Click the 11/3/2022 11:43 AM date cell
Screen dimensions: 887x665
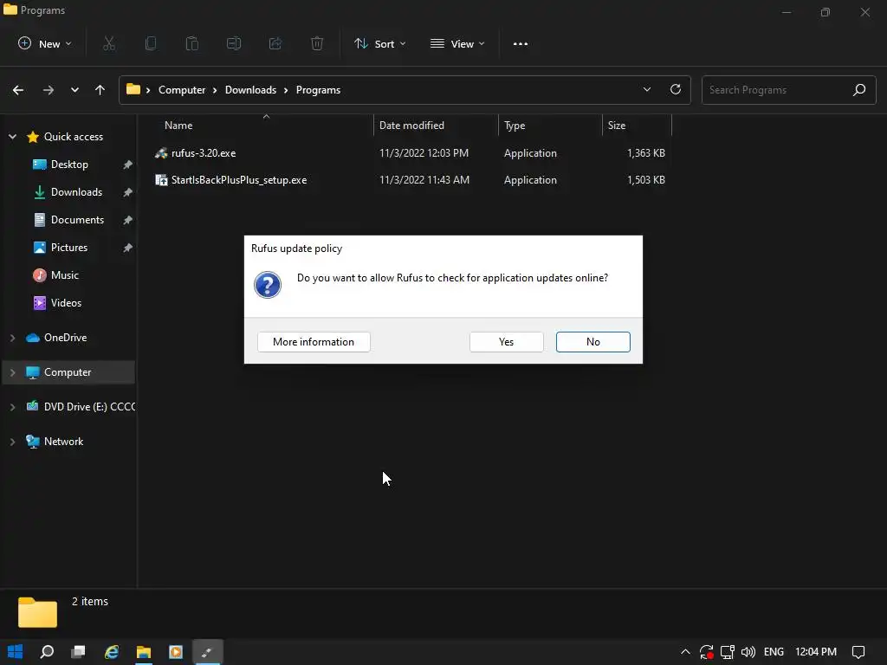pos(424,180)
